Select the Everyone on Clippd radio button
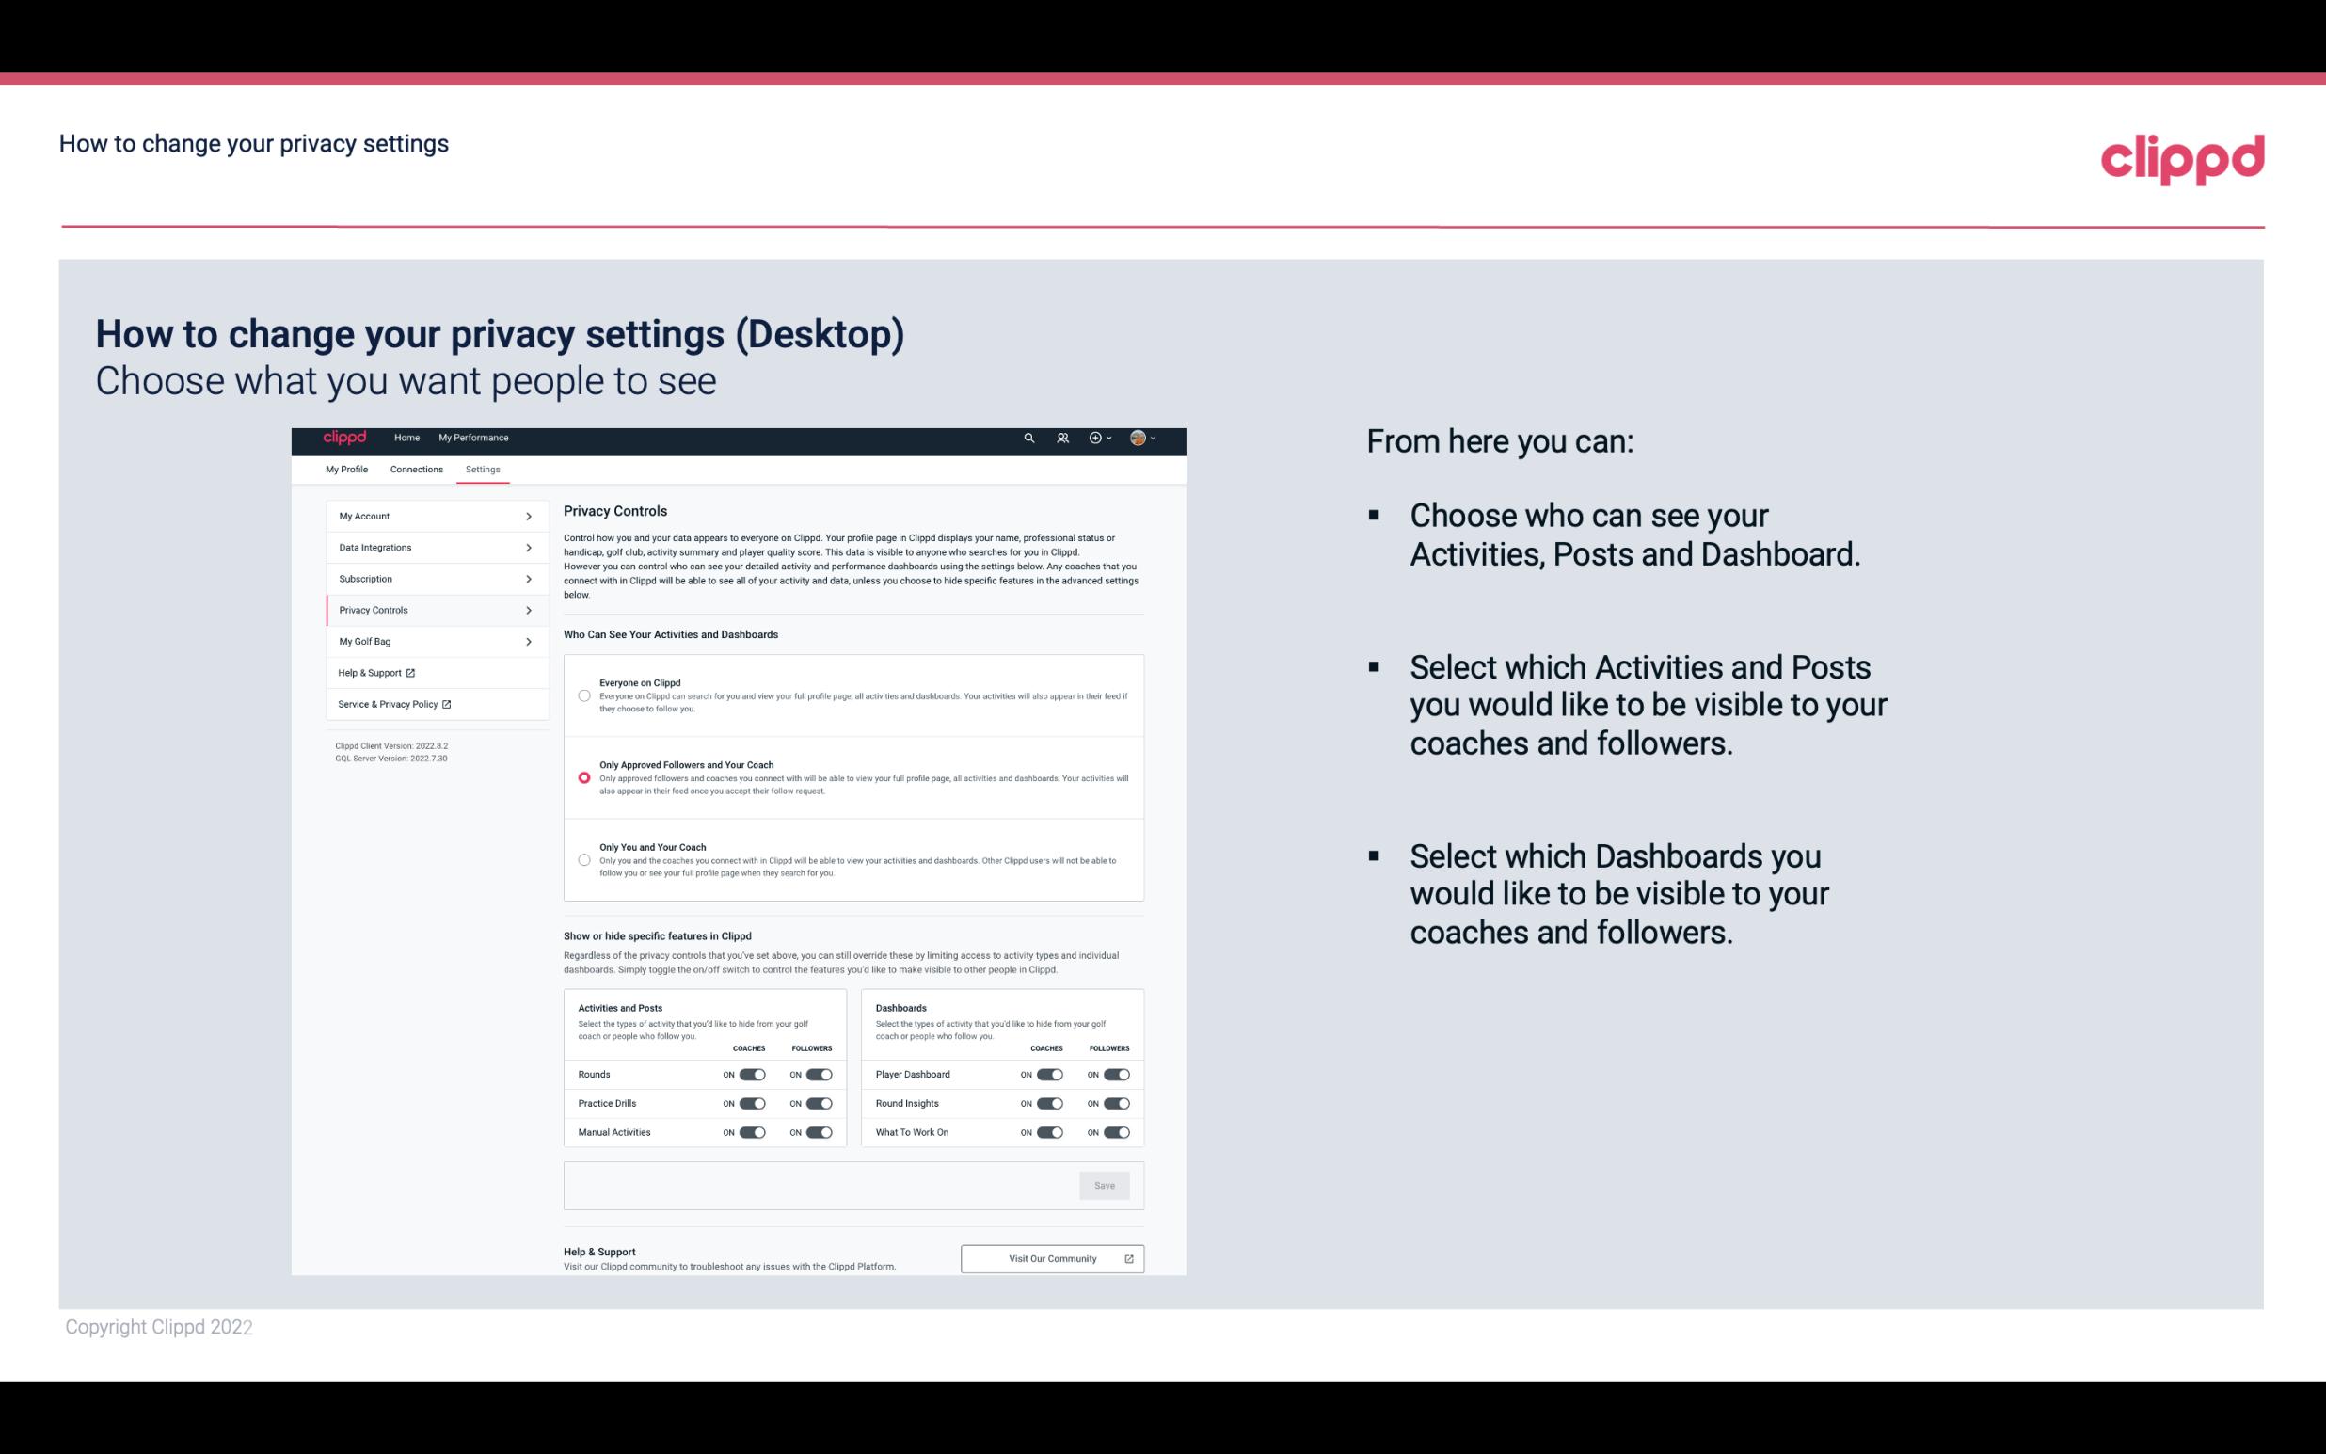This screenshot has width=2326, height=1454. 582,695
